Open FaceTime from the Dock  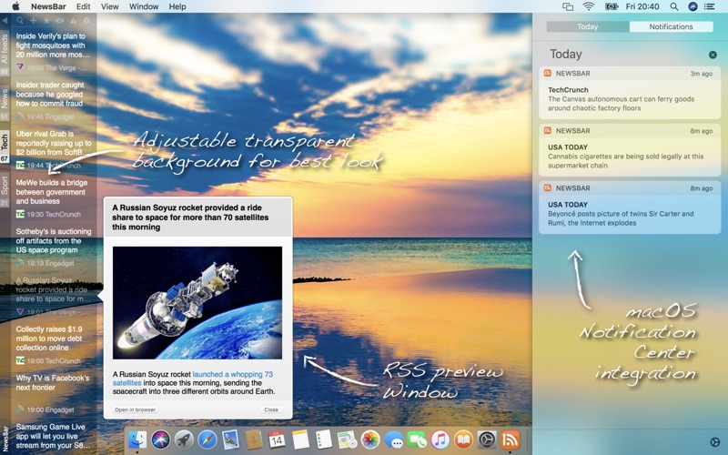coord(417,440)
